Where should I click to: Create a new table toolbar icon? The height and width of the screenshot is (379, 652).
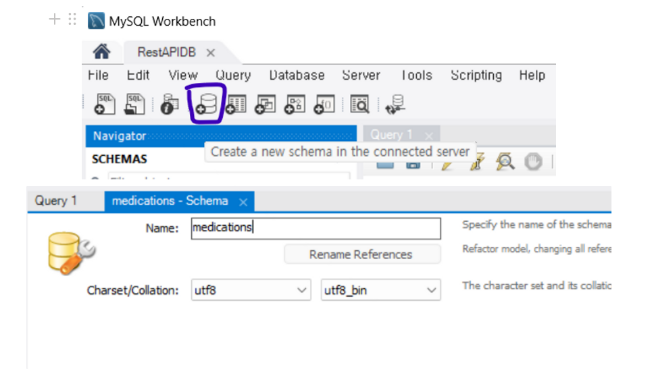coord(236,104)
